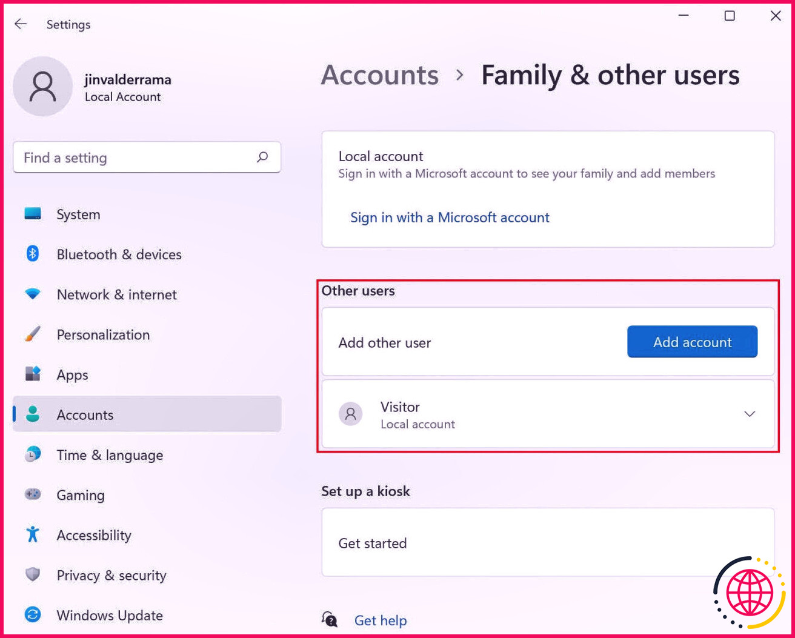
Task: Select Accounts in sidebar
Action: click(x=147, y=414)
